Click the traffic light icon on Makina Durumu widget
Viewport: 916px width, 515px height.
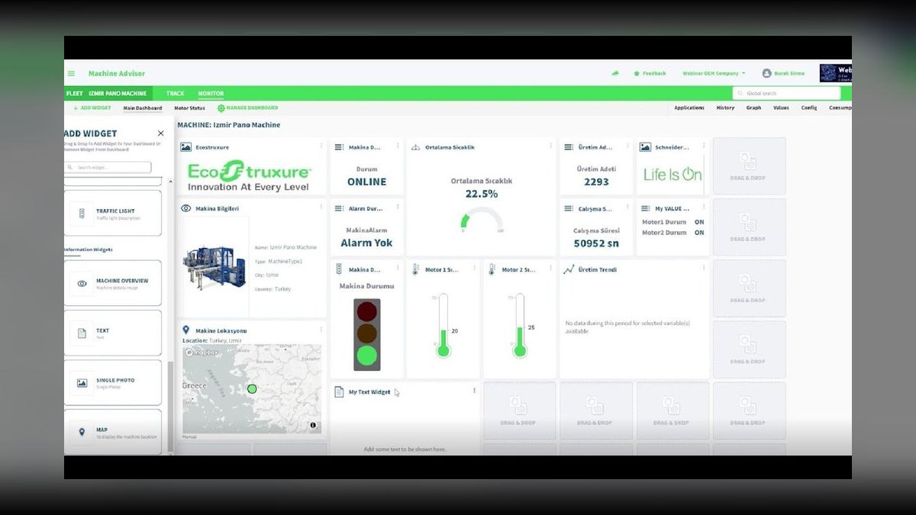(x=339, y=269)
